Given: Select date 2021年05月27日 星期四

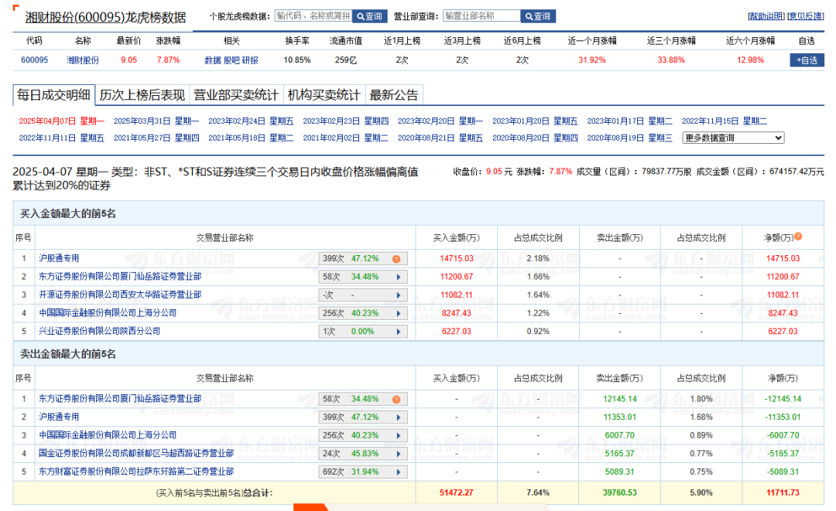Looking at the screenshot, I should pyautogui.click(x=156, y=138).
